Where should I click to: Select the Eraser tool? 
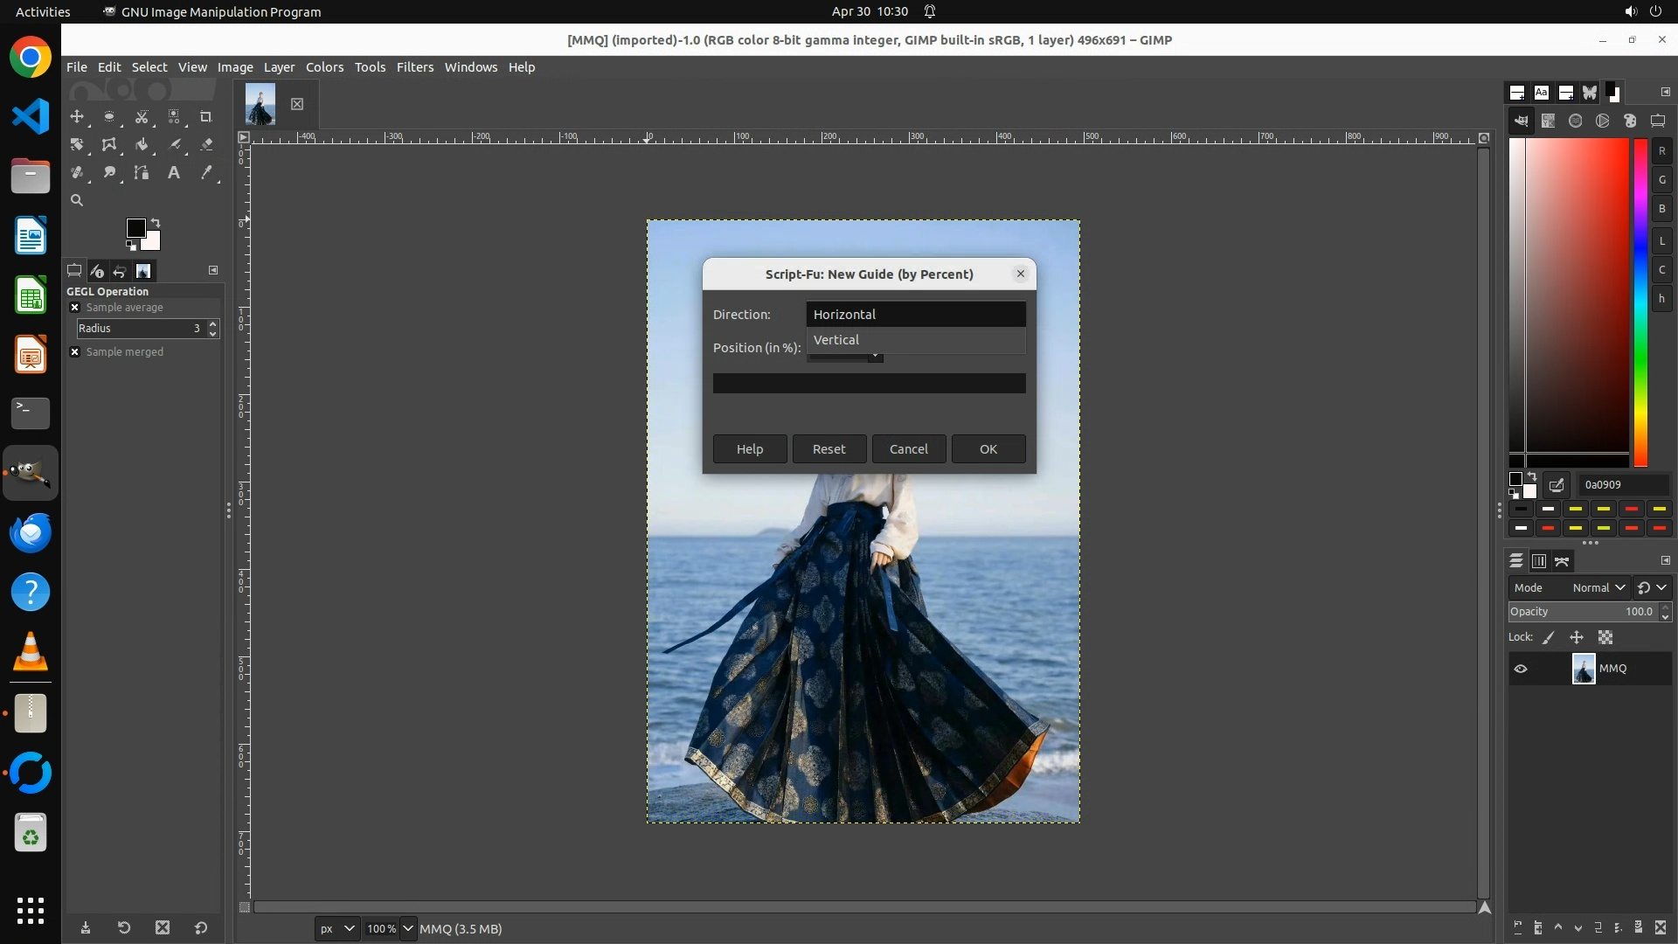click(x=206, y=144)
